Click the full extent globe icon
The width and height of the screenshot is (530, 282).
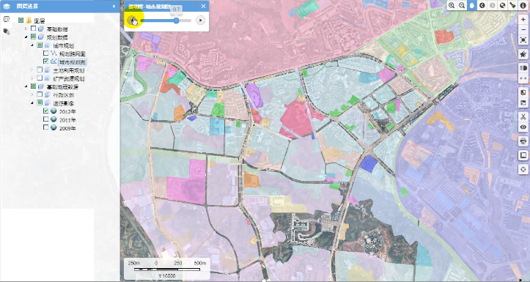[x=503, y=5]
